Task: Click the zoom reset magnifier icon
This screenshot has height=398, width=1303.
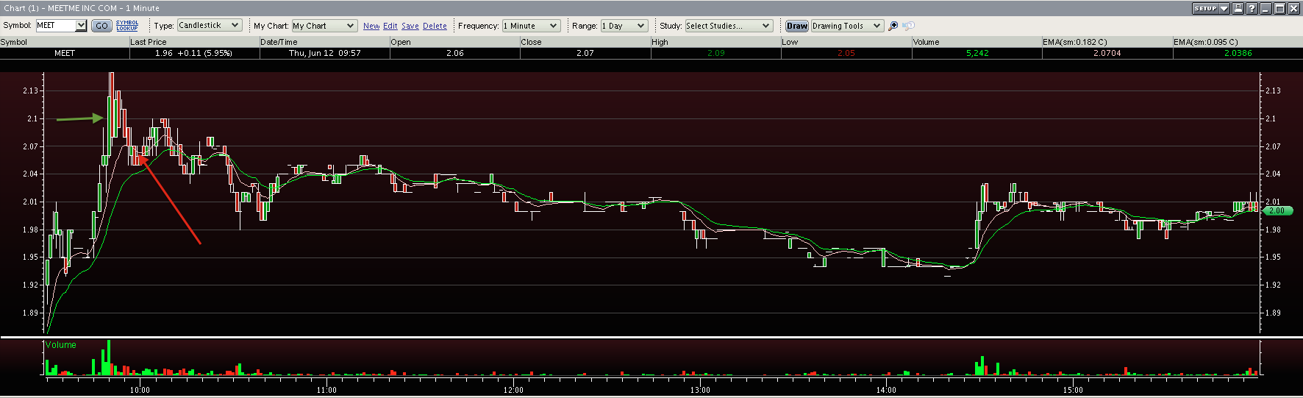Action: 909,26
